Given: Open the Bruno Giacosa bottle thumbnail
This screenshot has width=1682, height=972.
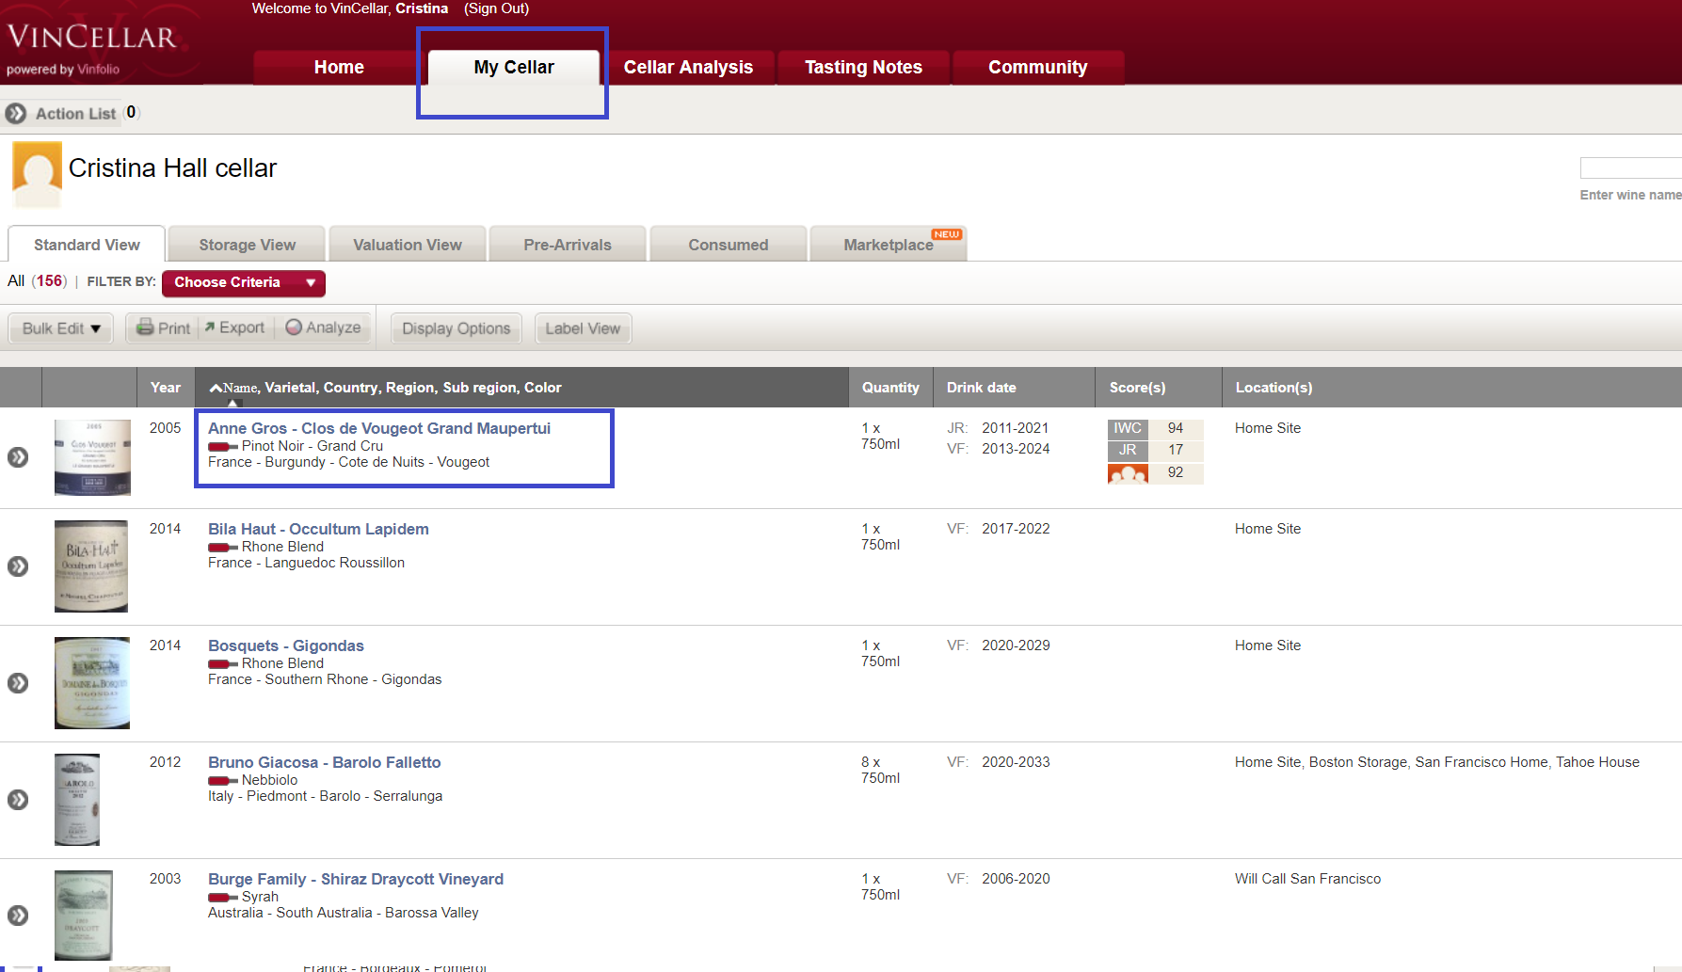Looking at the screenshot, I should point(77,800).
